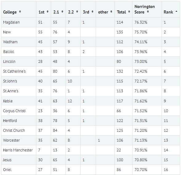The height and width of the screenshot is (175, 181).
Task: Select Oriel's rank cell 16
Action: 171,170
